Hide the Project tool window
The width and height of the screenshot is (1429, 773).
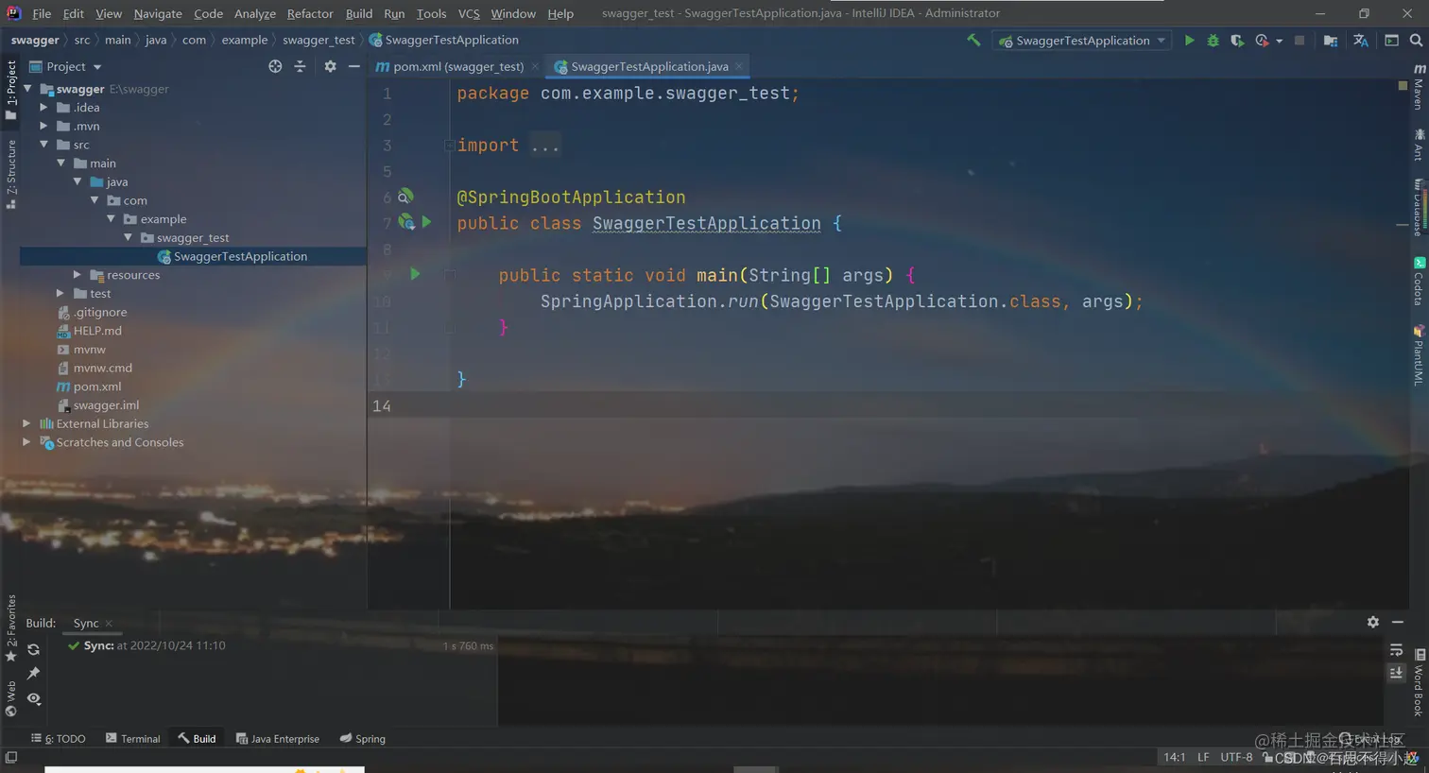click(353, 66)
